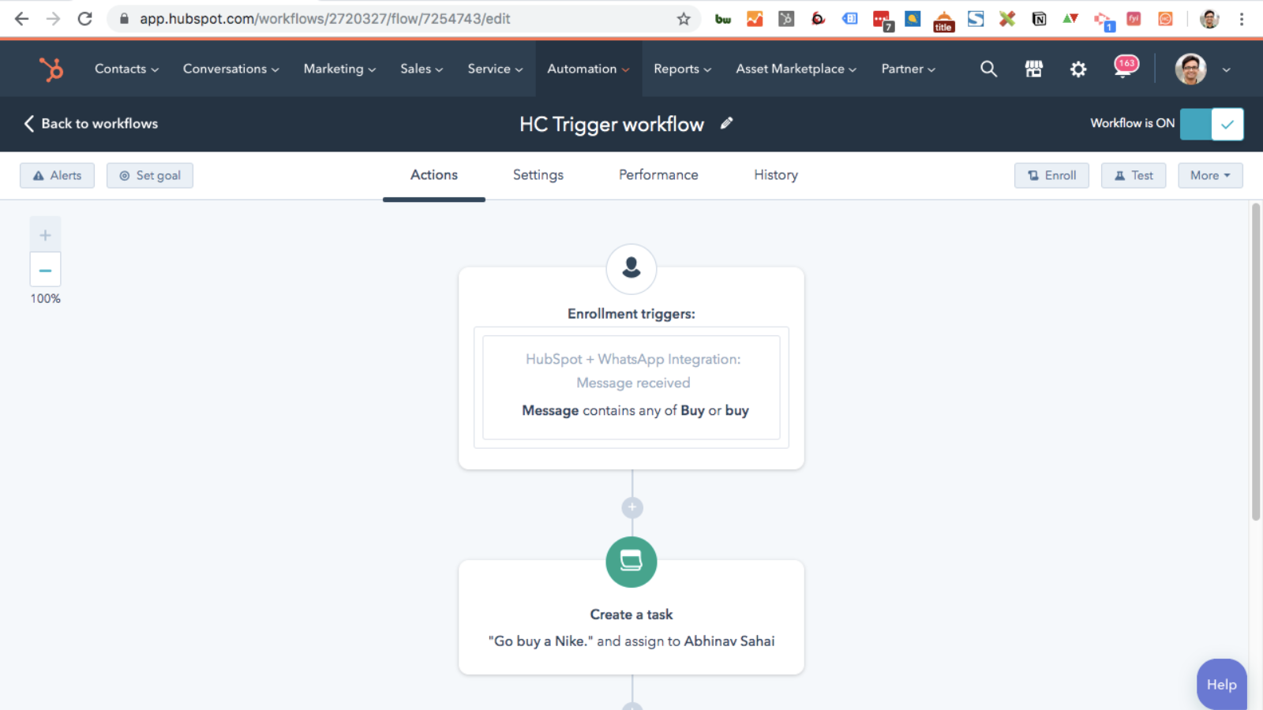Expand the account avatar dropdown
Image resolution: width=1263 pixels, height=710 pixels.
coord(1225,69)
